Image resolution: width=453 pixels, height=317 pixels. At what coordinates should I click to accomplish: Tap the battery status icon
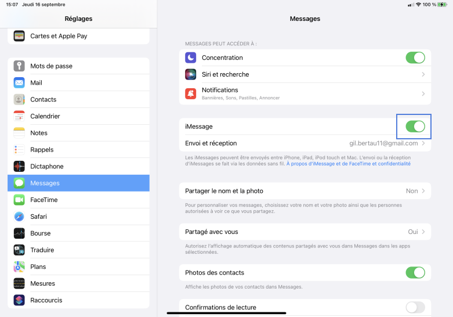point(442,5)
